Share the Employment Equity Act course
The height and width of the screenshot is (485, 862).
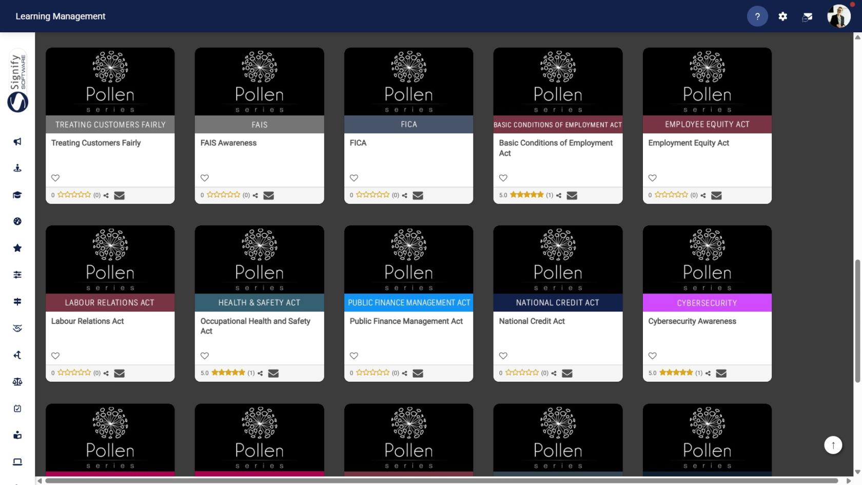coord(703,196)
